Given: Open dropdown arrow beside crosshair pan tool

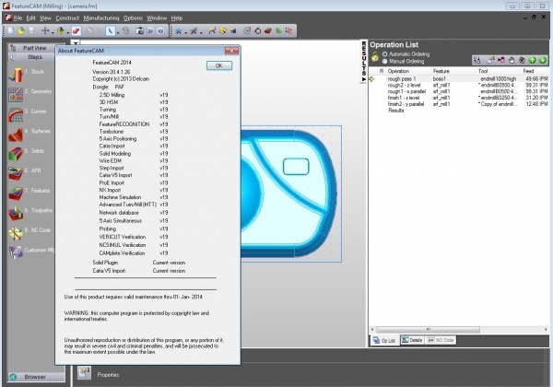Looking at the screenshot, I should click(x=53, y=32).
